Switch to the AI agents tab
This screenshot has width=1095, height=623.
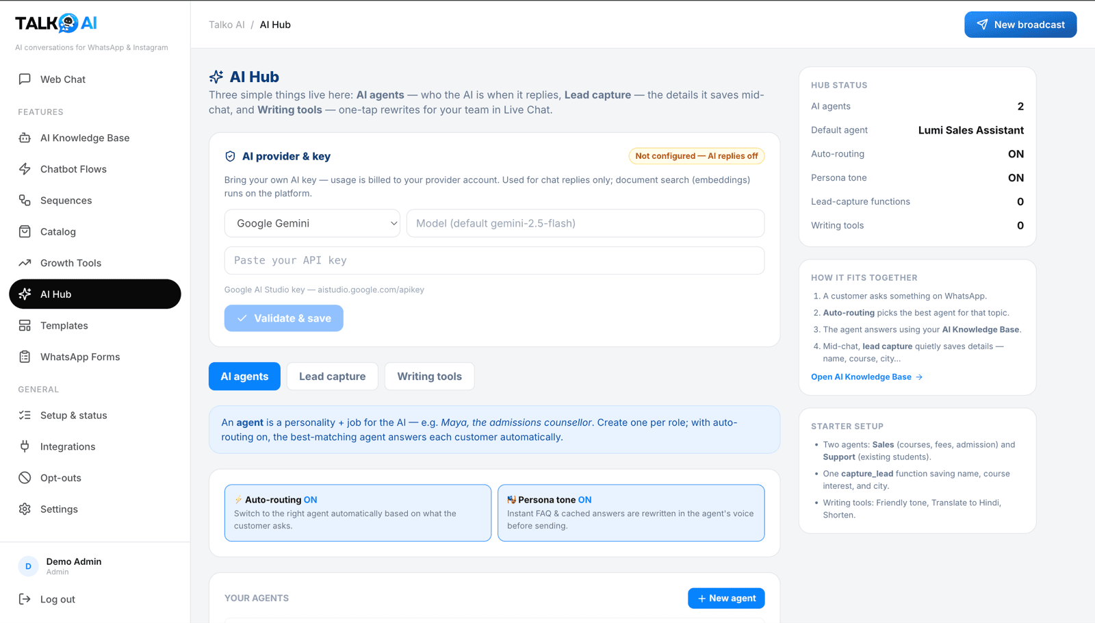tap(244, 377)
